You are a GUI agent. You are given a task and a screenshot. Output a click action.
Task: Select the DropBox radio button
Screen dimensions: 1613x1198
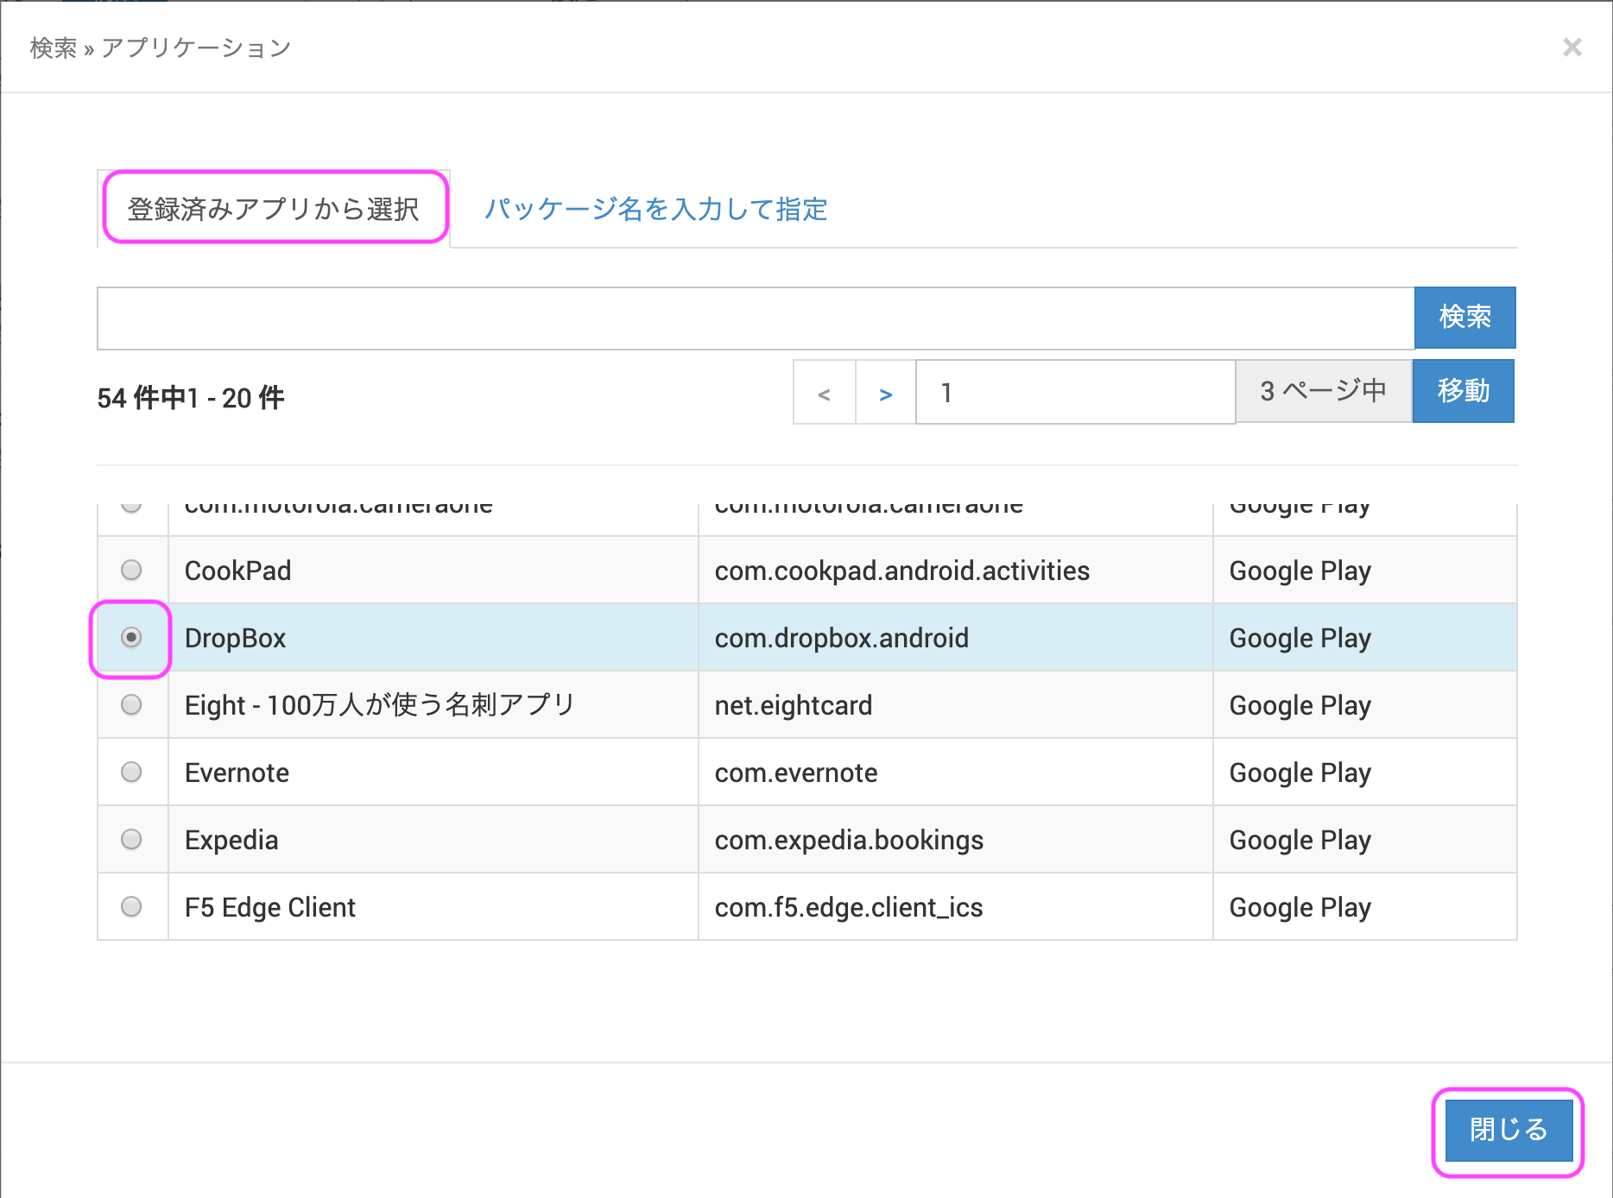[131, 638]
